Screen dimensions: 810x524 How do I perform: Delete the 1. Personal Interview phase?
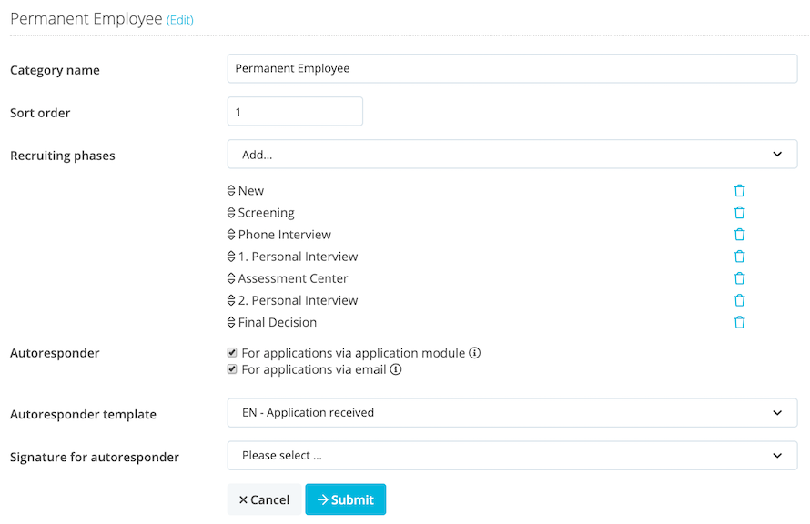(x=739, y=257)
